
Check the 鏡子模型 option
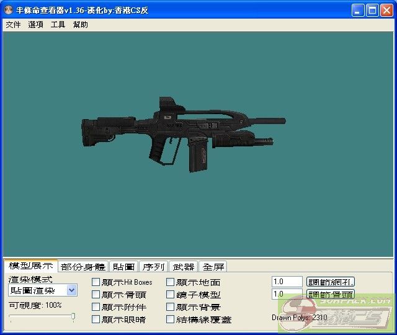[171, 295]
